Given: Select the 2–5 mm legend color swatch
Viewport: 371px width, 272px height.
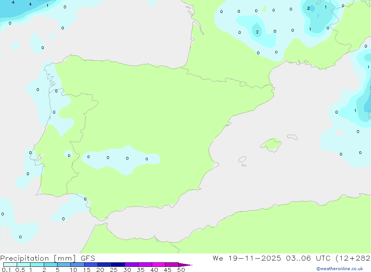Looking at the screenshot, I should point(50,265).
